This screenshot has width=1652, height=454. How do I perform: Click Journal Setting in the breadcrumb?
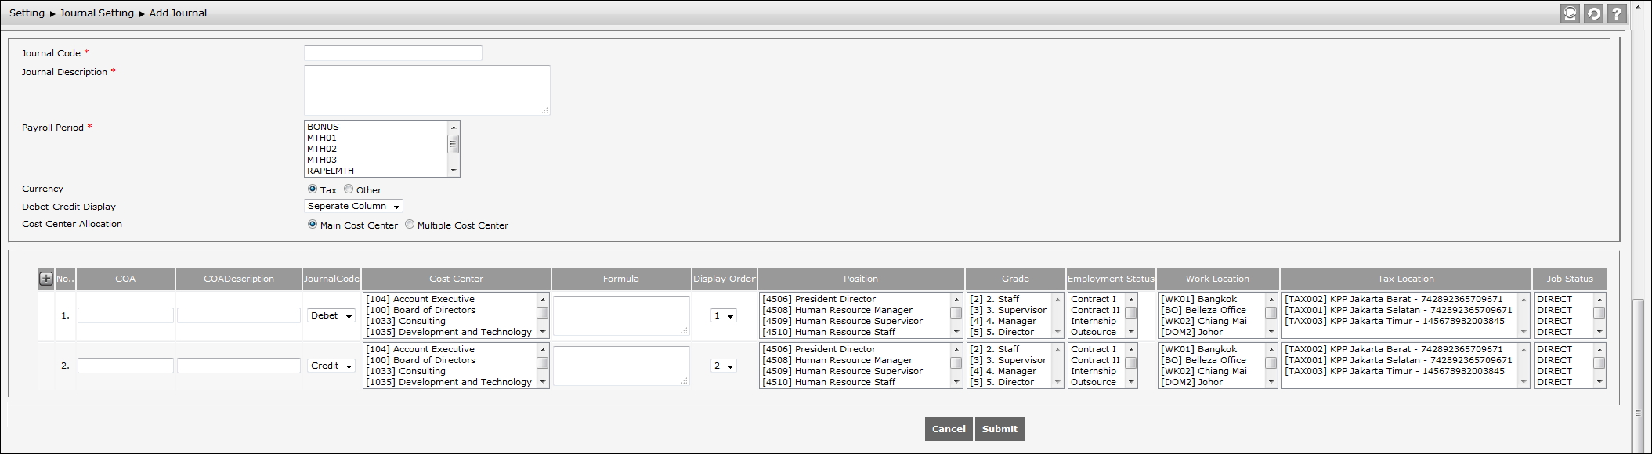(97, 13)
